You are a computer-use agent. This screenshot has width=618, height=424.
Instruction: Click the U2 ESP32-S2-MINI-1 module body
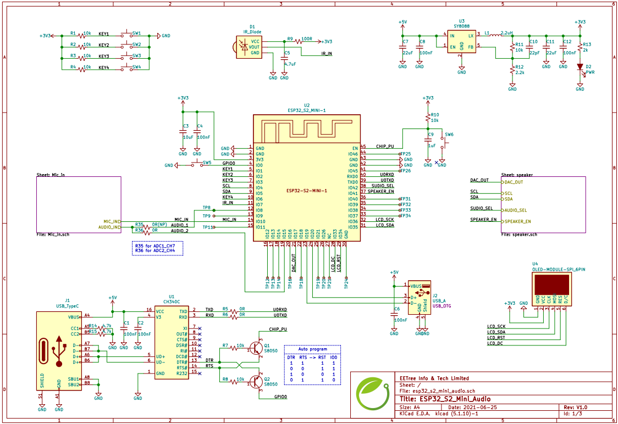pos(307,178)
